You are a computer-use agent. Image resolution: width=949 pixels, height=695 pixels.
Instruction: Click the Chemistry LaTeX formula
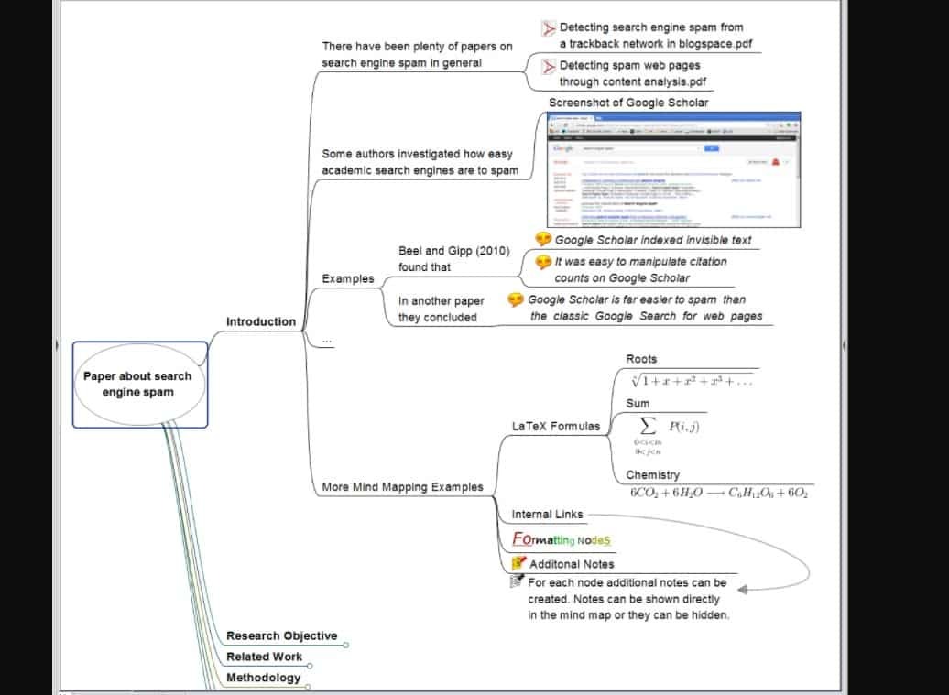(718, 493)
